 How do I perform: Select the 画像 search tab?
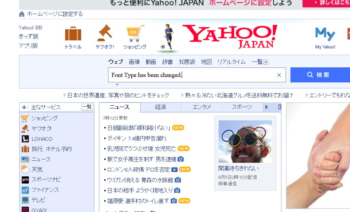[x=134, y=62]
